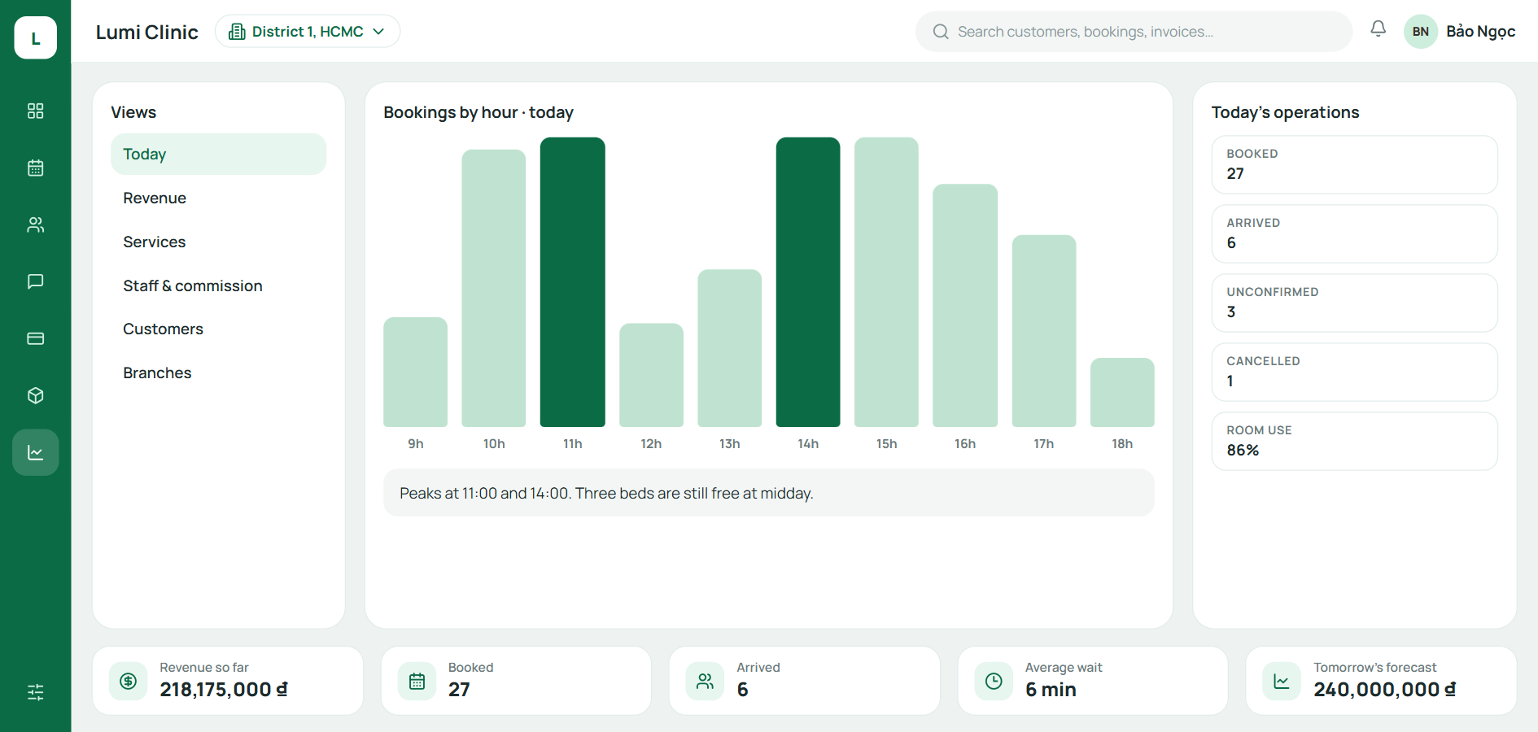Open the reports chart icon in sidebar

[35, 452]
